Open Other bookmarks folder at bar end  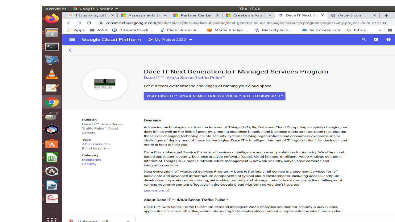click(x=390, y=30)
